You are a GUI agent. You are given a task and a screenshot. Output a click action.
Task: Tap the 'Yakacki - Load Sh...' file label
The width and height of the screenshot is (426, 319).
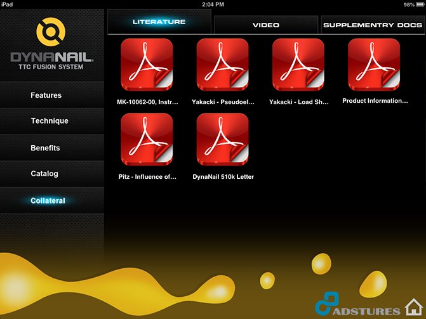[299, 102]
